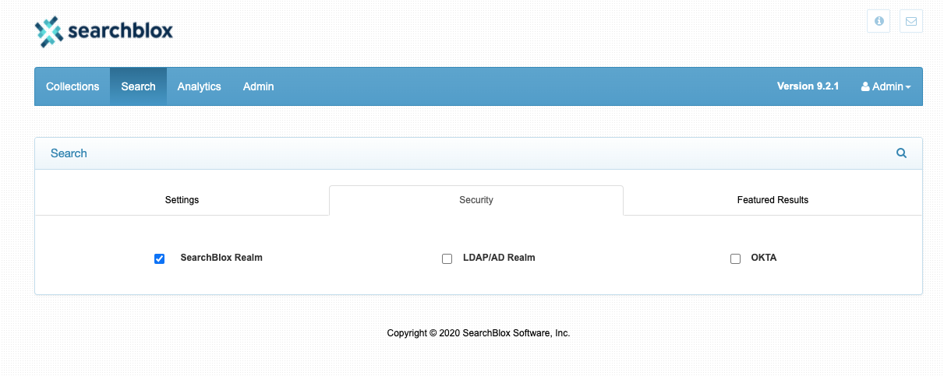
Task: Click the SearchBlox Realm label
Action: [221, 258]
